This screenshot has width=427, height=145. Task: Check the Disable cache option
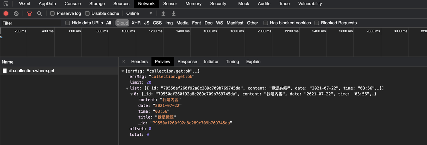click(x=87, y=14)
